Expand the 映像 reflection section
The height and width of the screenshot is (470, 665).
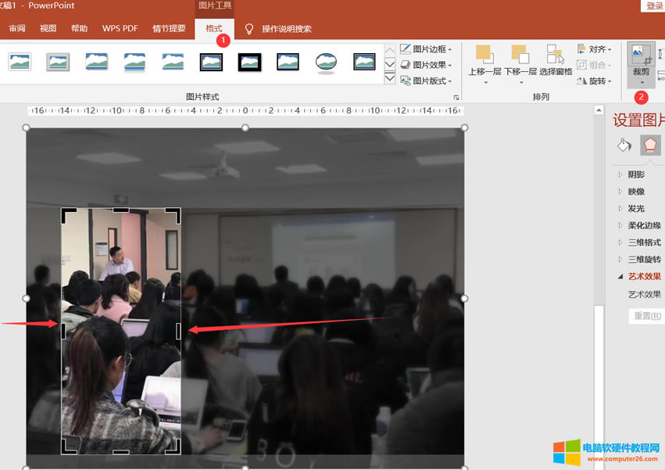point(632,191)
